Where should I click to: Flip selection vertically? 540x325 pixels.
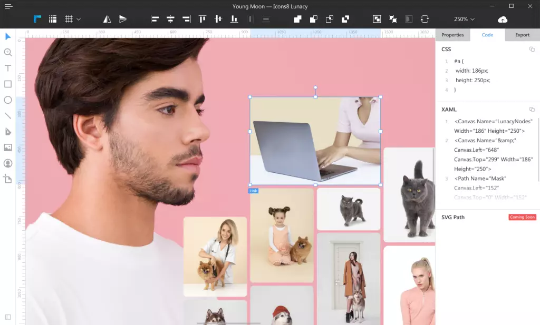pyautogui.click(x=123, y=19)
